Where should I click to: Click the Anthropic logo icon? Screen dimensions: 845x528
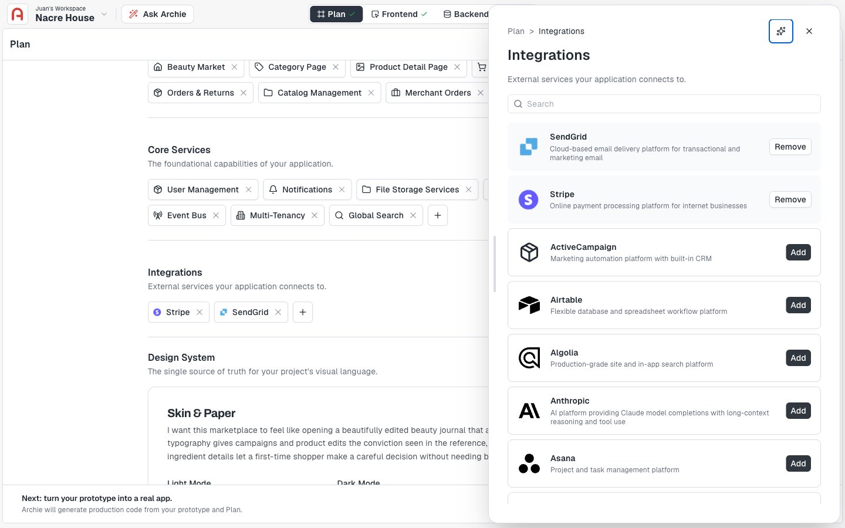coord(529,411)
